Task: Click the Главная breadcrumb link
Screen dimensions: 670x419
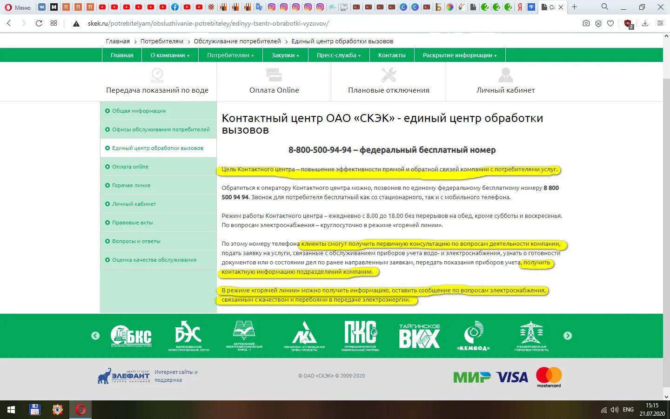Action: tap(118, 41)
